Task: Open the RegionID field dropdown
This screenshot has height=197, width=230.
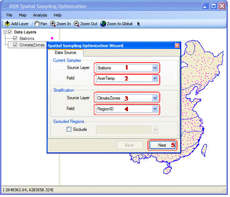Action: pos(155,109)
